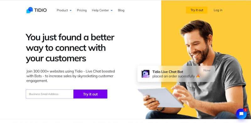Open the blue chat widget bubble
This screenshot has width=251, height=123.
pos(241,114)
